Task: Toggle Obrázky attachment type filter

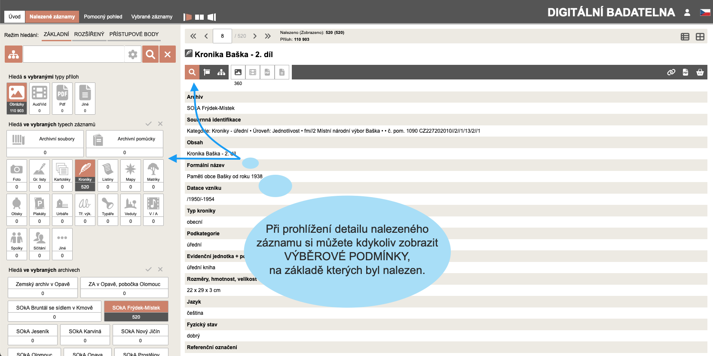Action: pyautogui.click(x=17, y=98)
